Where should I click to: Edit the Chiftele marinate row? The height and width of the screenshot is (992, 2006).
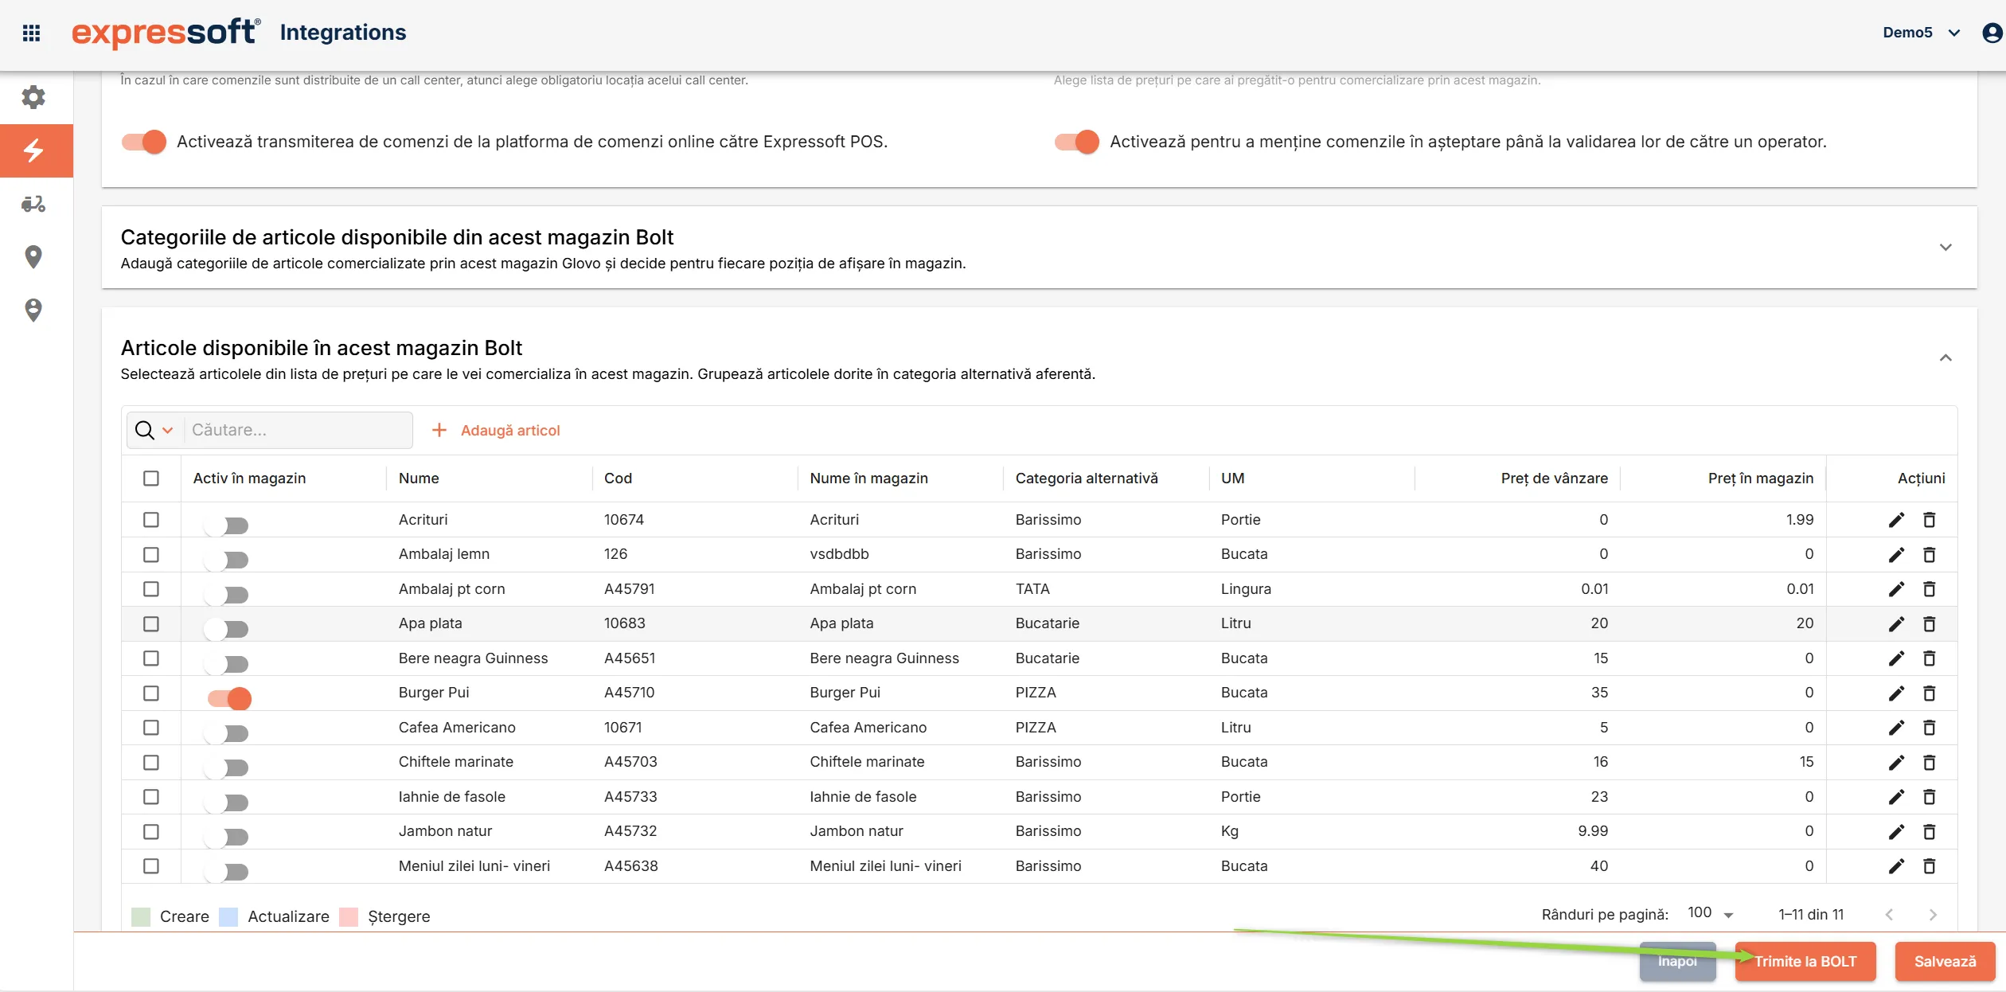1897,762
